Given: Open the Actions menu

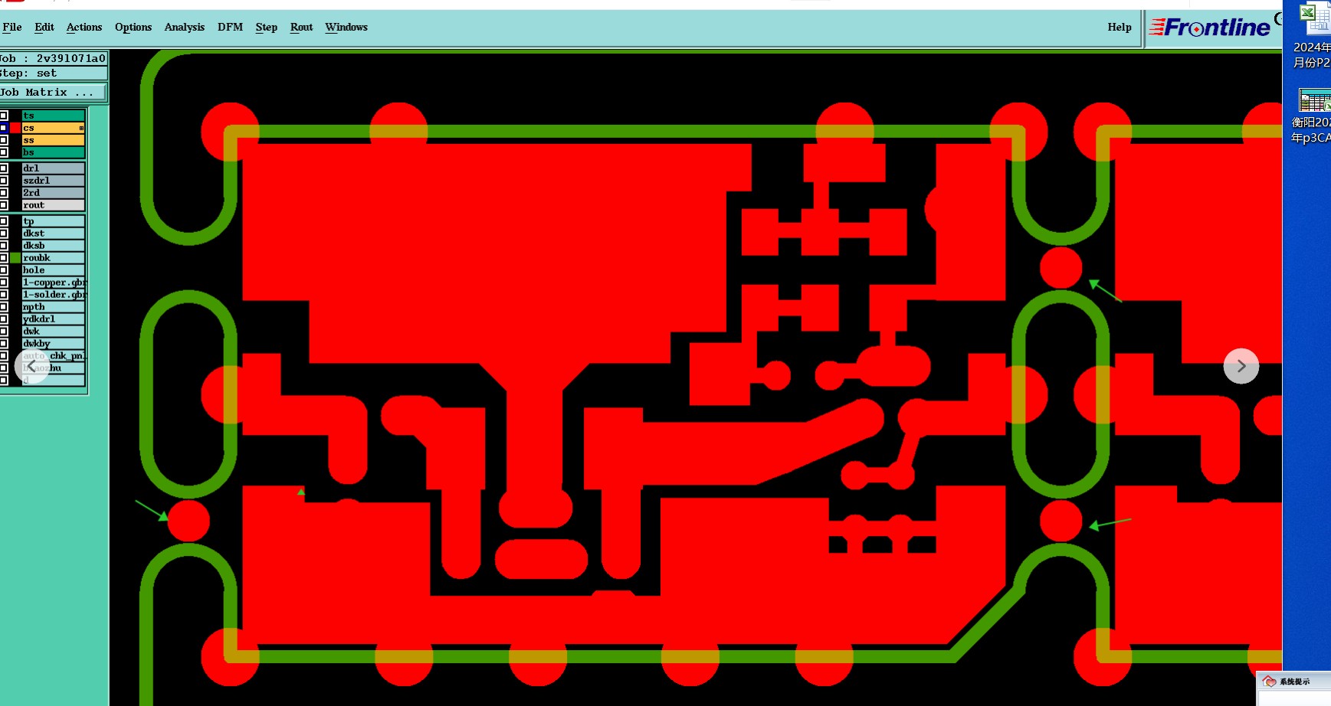Looking at the screenshot, I should tap(84, 27).
